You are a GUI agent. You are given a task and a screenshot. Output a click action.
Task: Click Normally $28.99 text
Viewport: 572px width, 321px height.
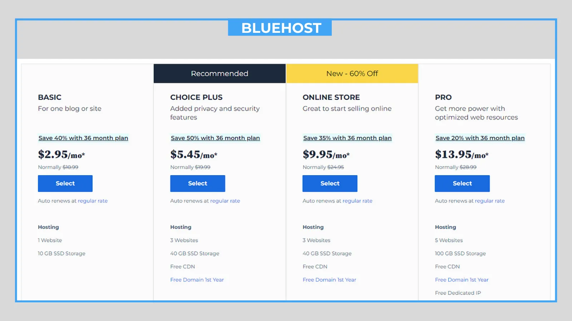tap(455, 167)
